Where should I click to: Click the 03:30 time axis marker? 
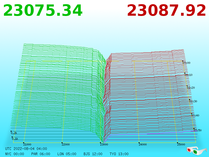193,101
